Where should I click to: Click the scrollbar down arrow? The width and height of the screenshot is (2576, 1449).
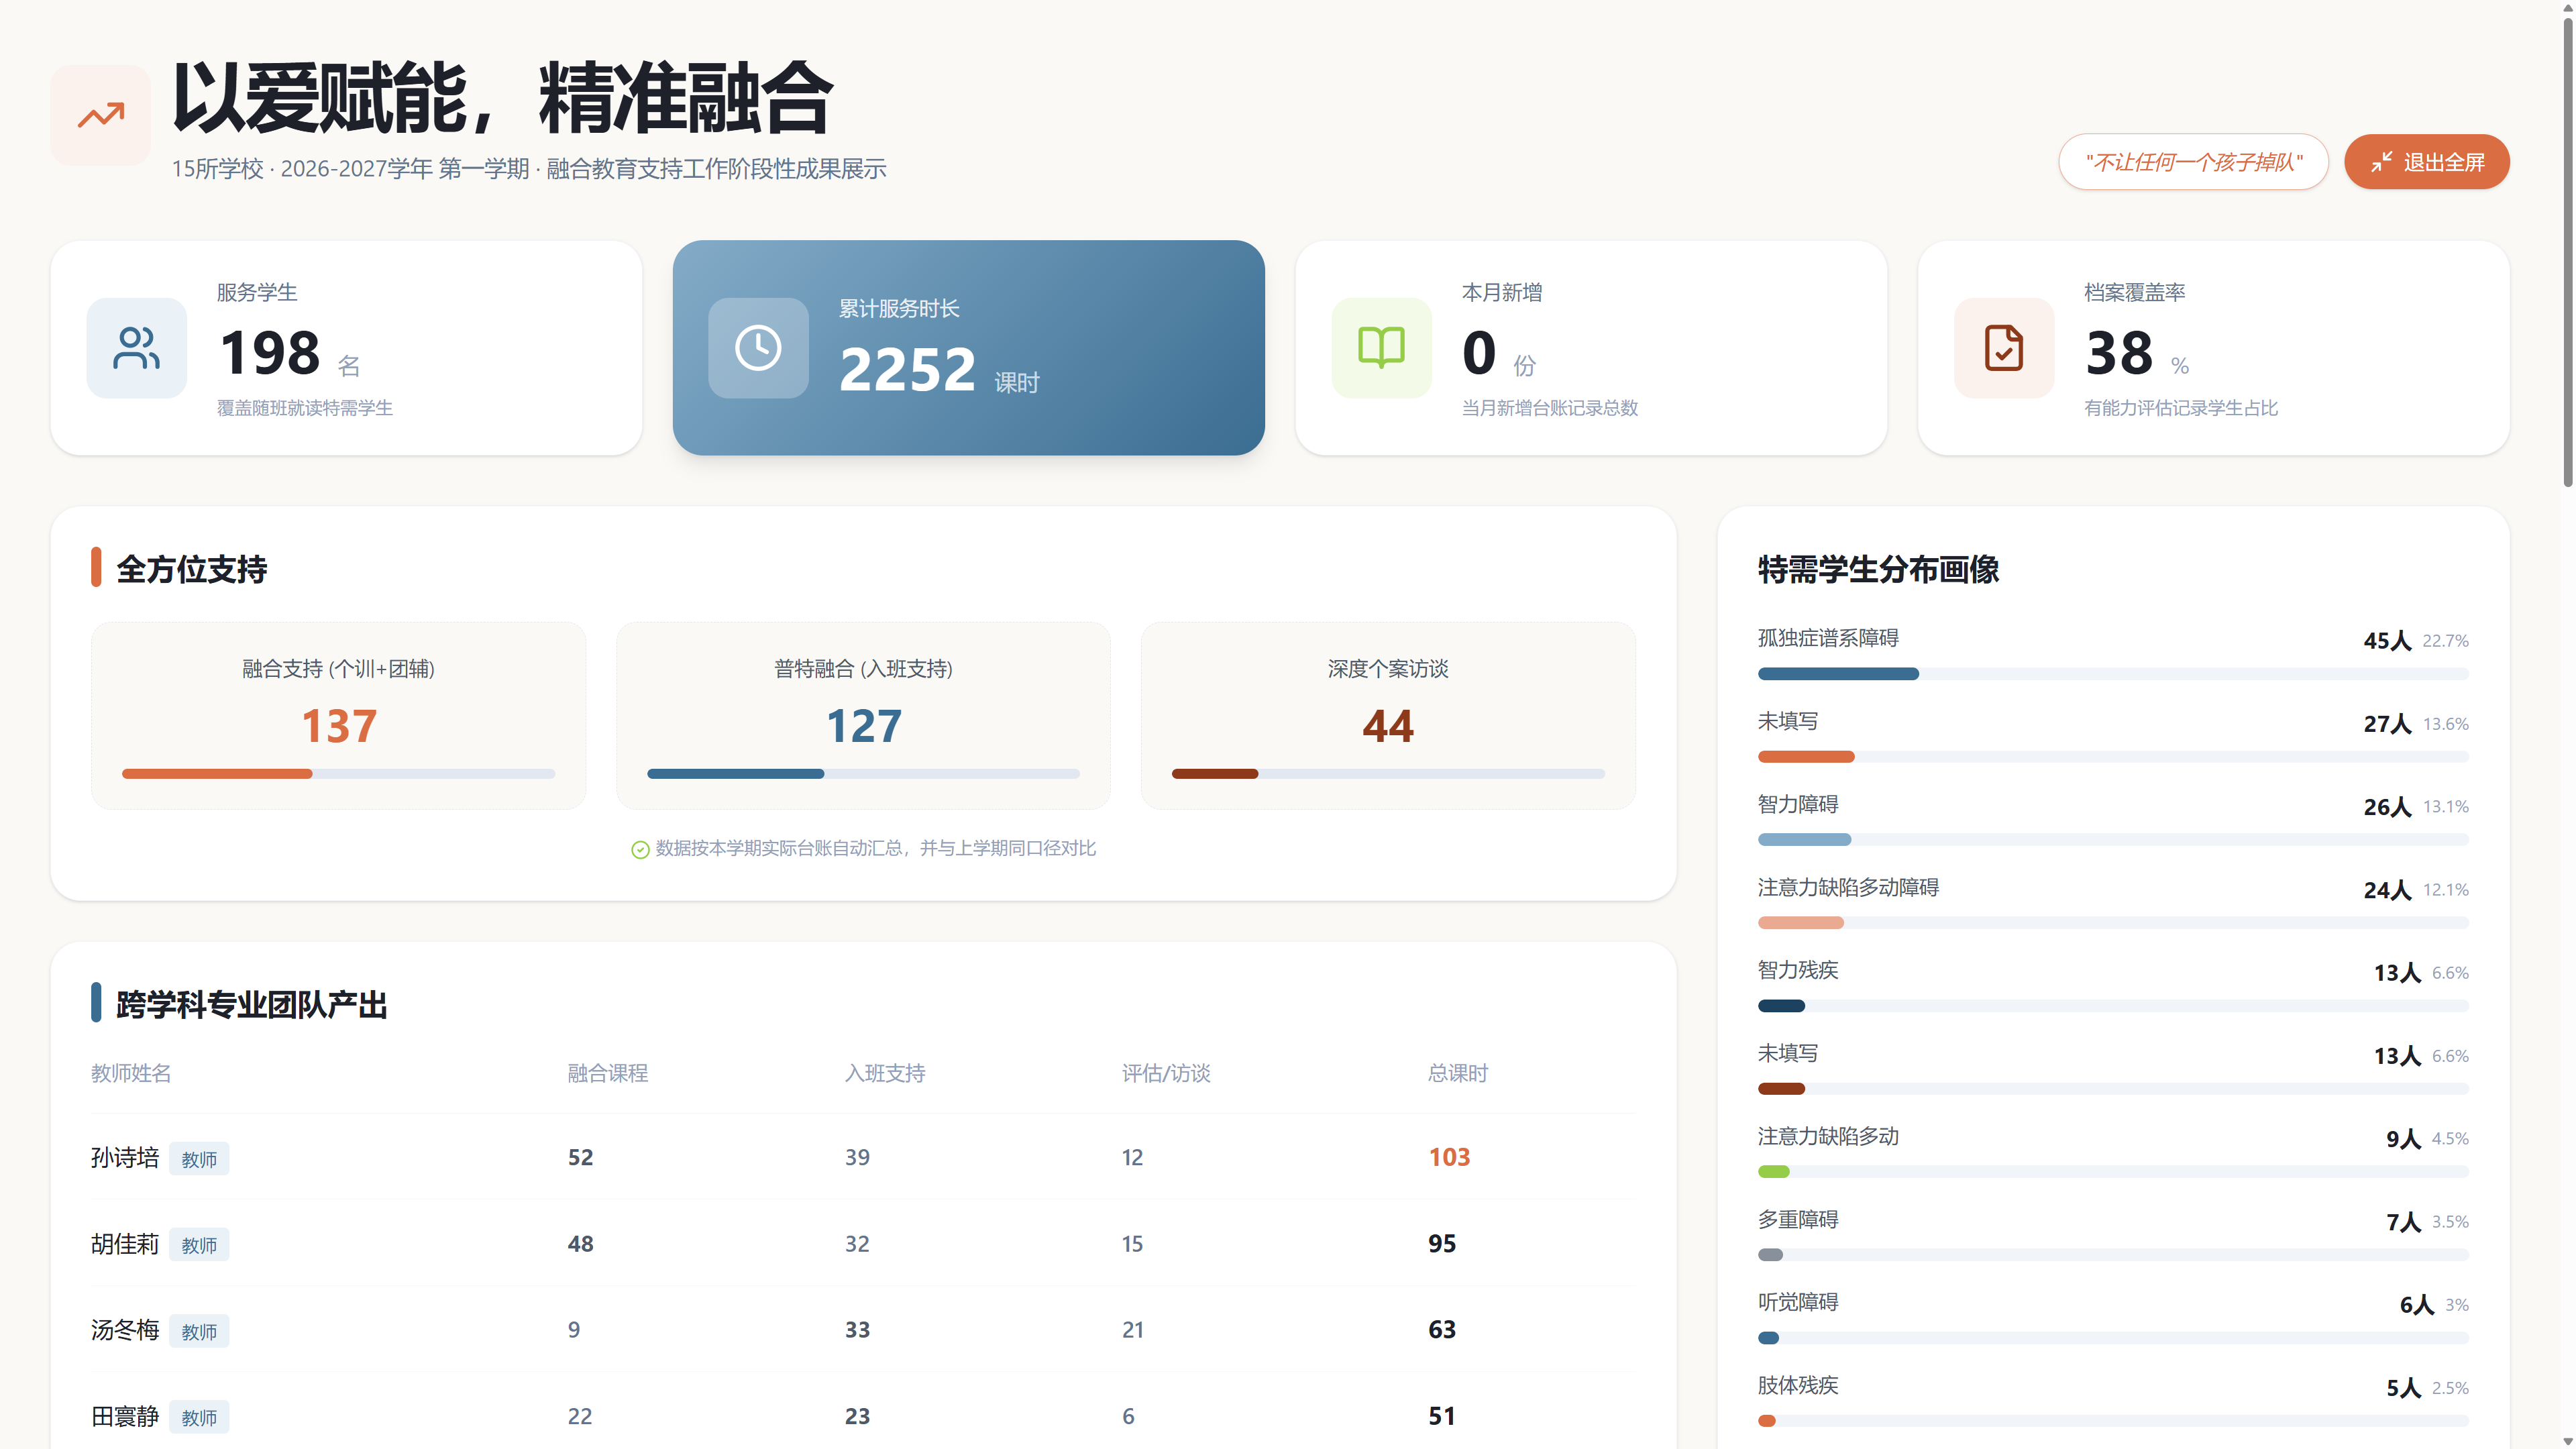[2568, 1441]
